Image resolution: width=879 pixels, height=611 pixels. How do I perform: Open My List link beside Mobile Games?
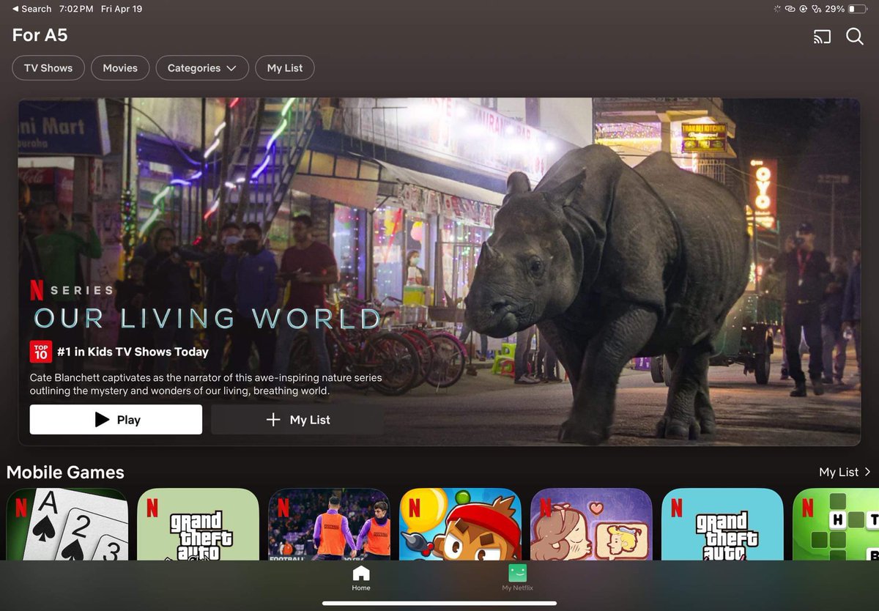(845, 472)
